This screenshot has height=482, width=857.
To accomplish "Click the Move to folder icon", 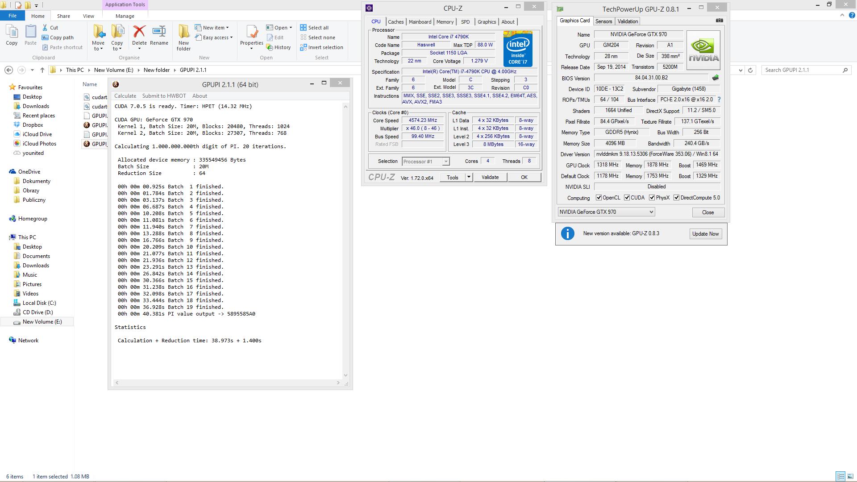I will [99, 32].
